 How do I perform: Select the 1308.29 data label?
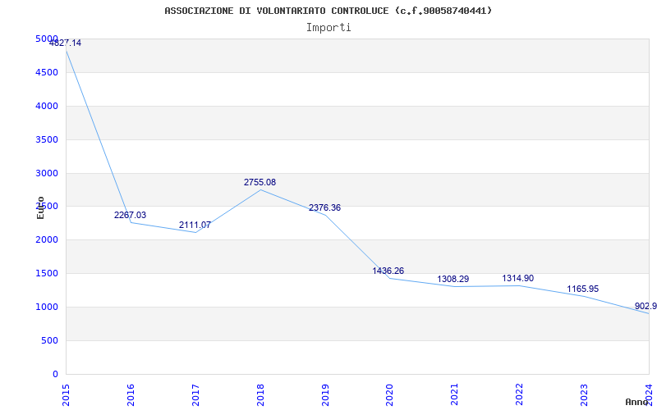[453, 279]
